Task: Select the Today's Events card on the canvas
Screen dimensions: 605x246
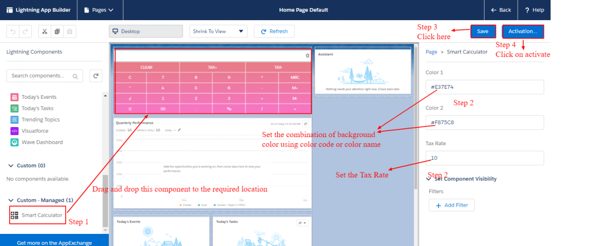Action: click(x=161, y=230)
